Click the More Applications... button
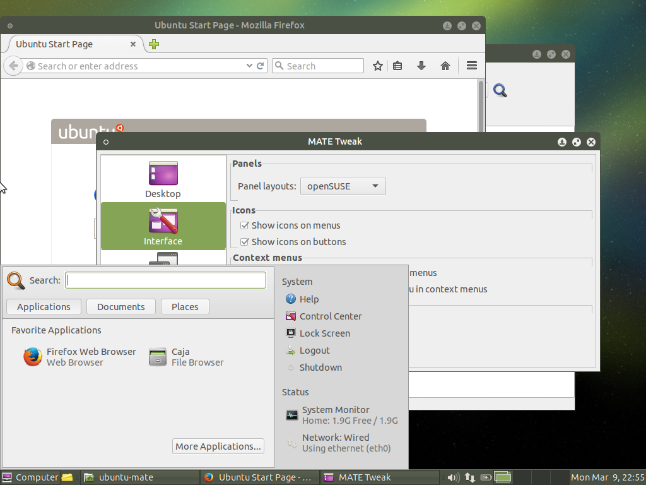This screenshot has width=646, height=485. 218,446
